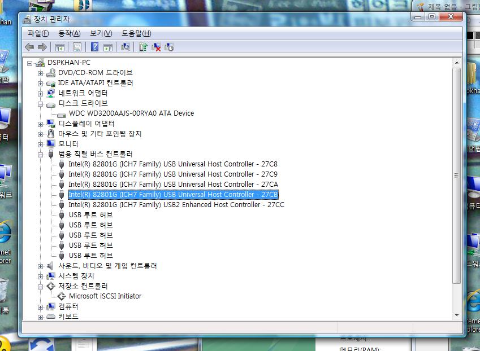
Task: Update driver software toolbar icon
Action: pos(143,47)
